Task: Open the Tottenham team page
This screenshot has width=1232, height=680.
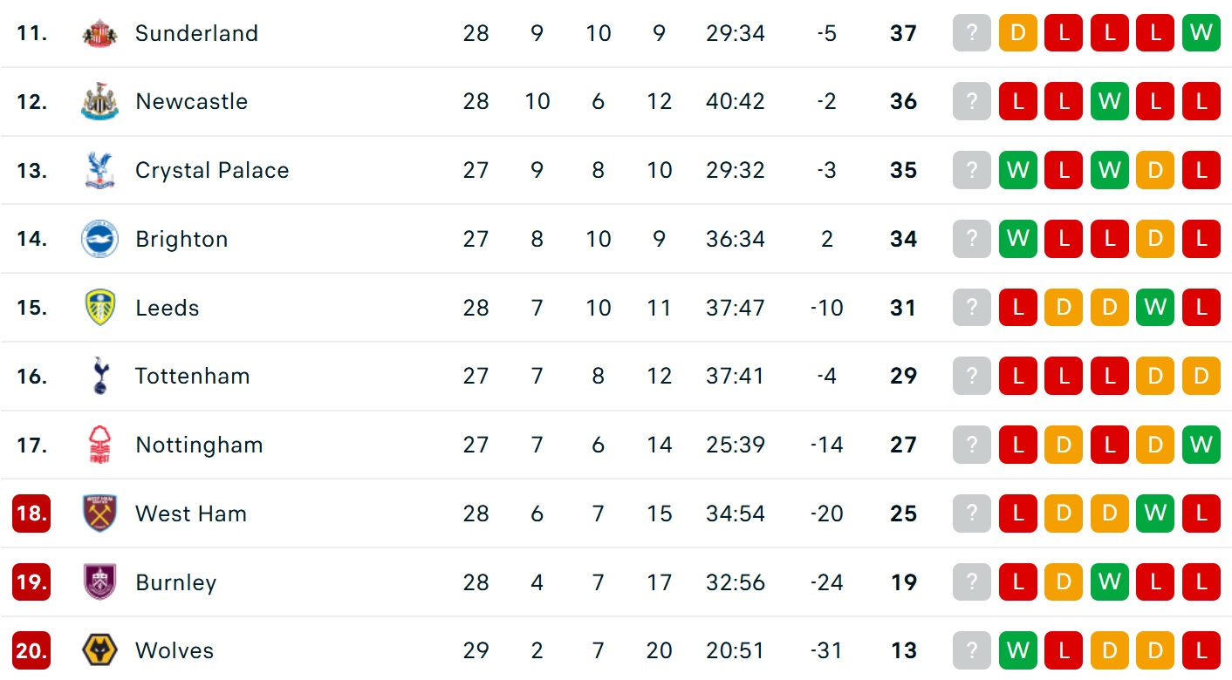Action: (192, 376)
